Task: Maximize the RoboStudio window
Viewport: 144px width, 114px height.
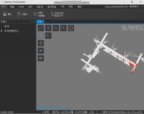Action: pyautogui.click(x=132, y=2)
